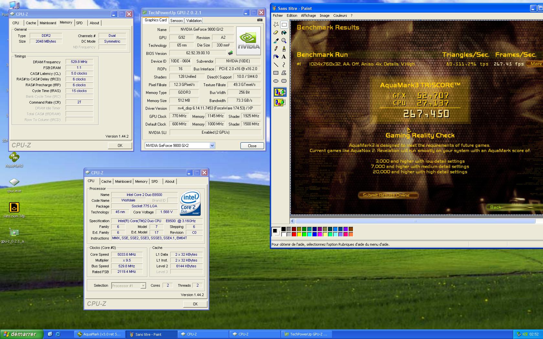The width and height of the screenshot is (543, 339).
Task: Open the Couleurs menu in Paint
Action: [x=340, y=15]
